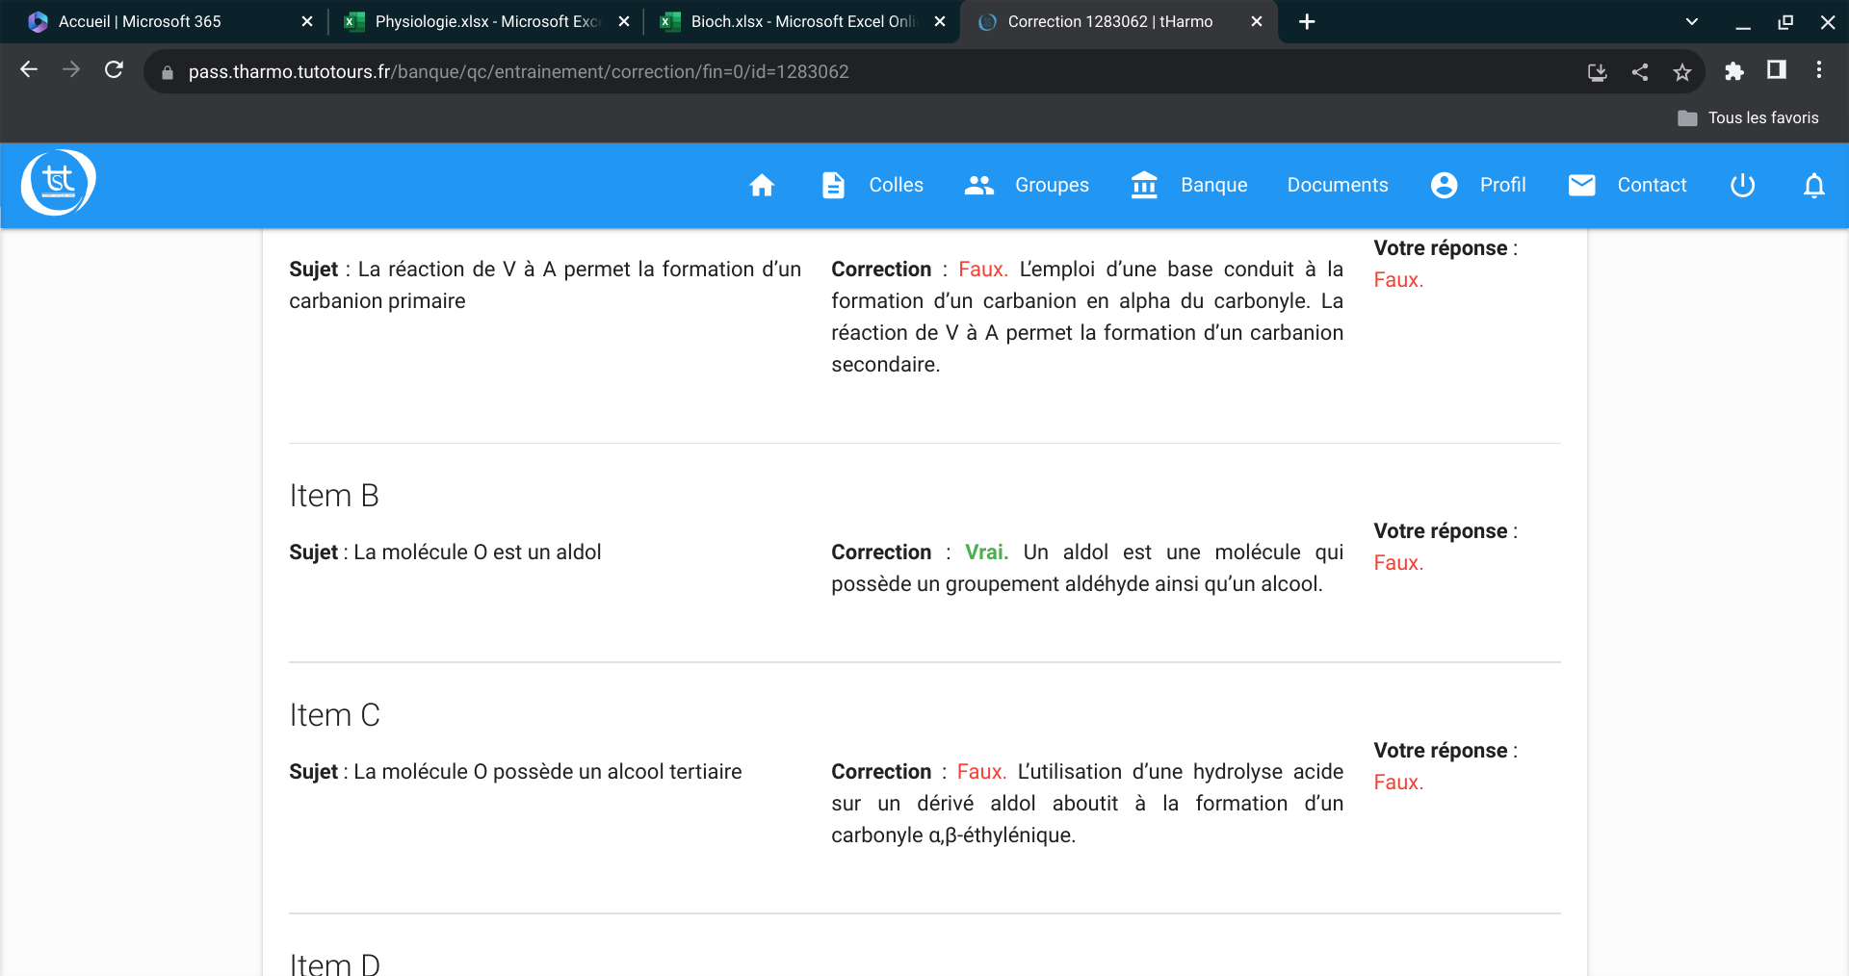The image size is (1849, 976).
Task: Close the Bioch.xlsx tab
Action: [940, 21]
